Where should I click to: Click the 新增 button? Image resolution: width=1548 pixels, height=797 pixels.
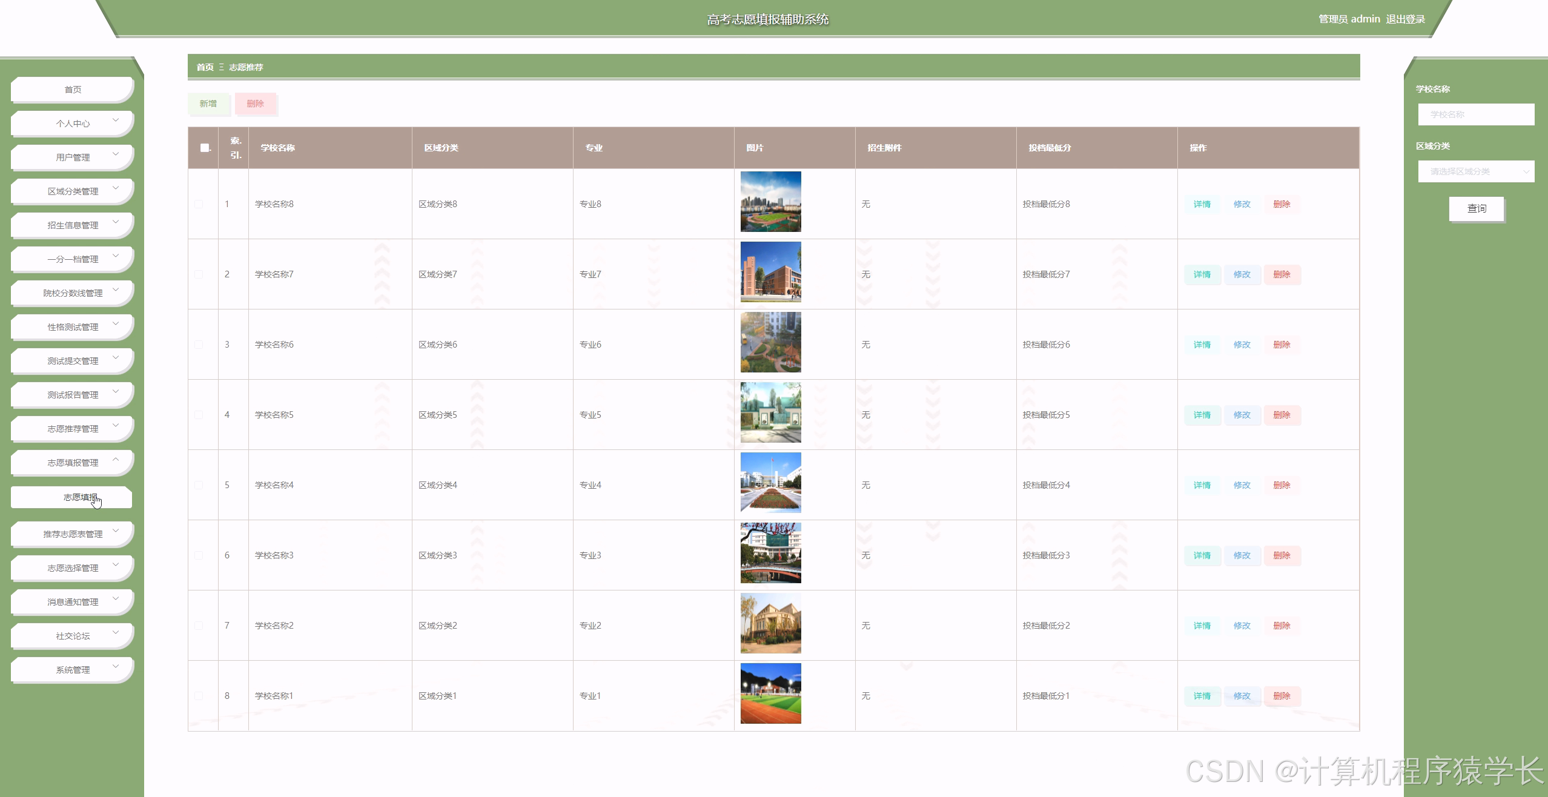tap(208, 104)
